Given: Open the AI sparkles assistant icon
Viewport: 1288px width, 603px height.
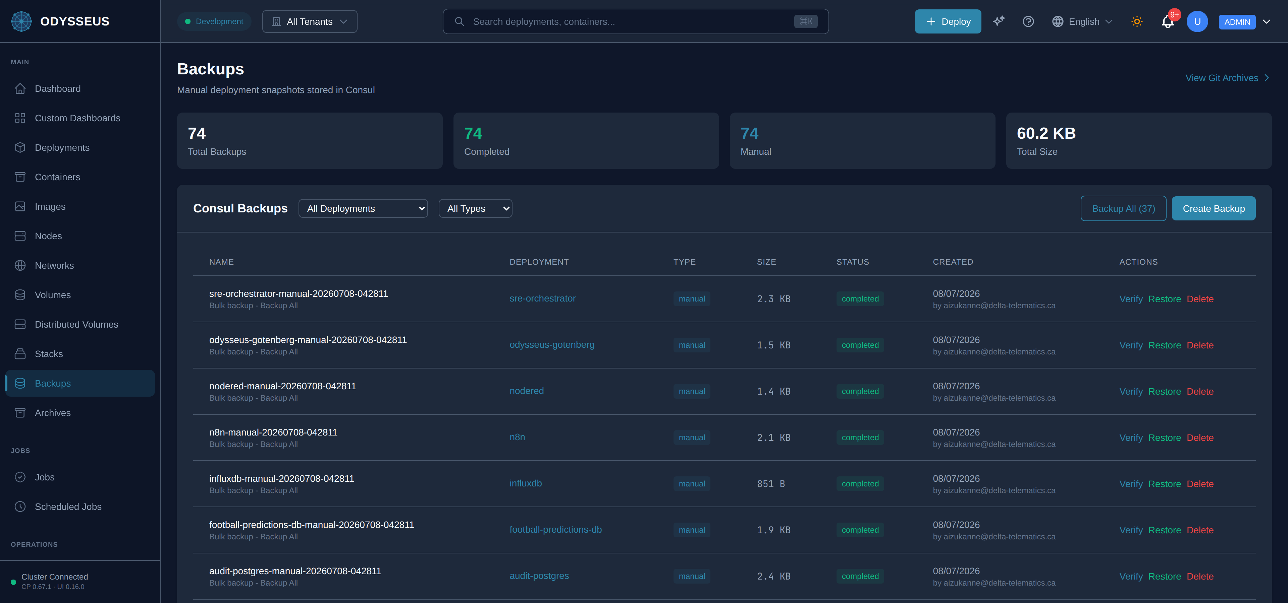Looking at the screenshot, I should (x=999, y=21).
